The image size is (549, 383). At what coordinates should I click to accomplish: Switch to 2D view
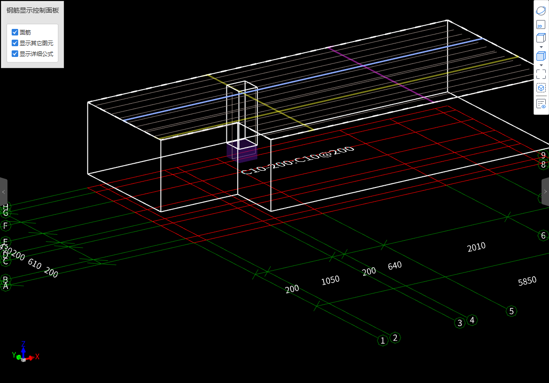pos(541,25)
